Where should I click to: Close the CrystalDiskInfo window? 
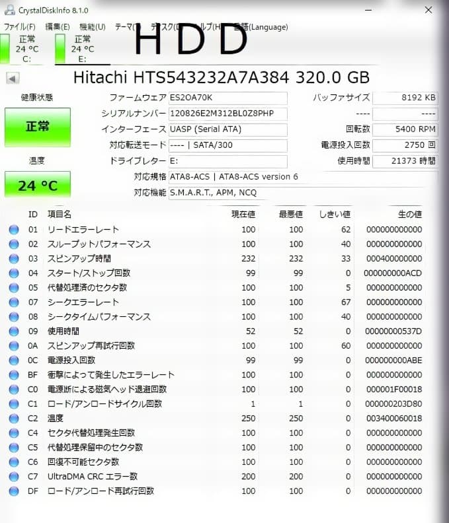point(429,10)
